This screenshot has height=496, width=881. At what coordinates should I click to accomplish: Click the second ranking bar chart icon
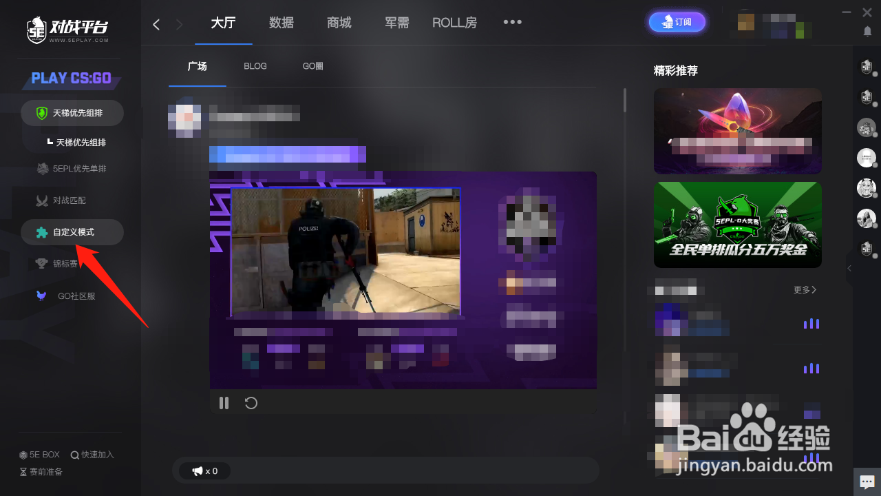tap(811, 369)
